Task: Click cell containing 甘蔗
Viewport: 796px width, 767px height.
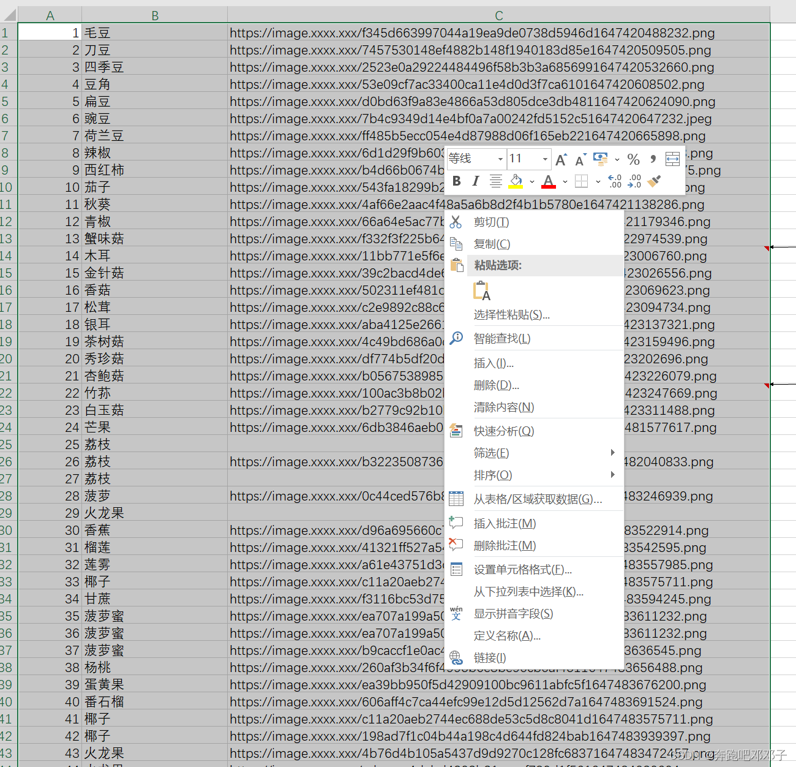Action: [x=155, y=599]
